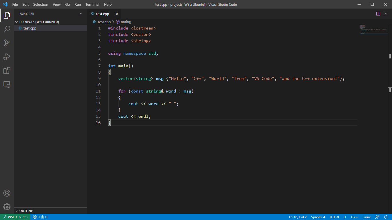Viewport: 392px width, 220px height.
Task: Open the Run and Debug view
Action: pos(7,57)
